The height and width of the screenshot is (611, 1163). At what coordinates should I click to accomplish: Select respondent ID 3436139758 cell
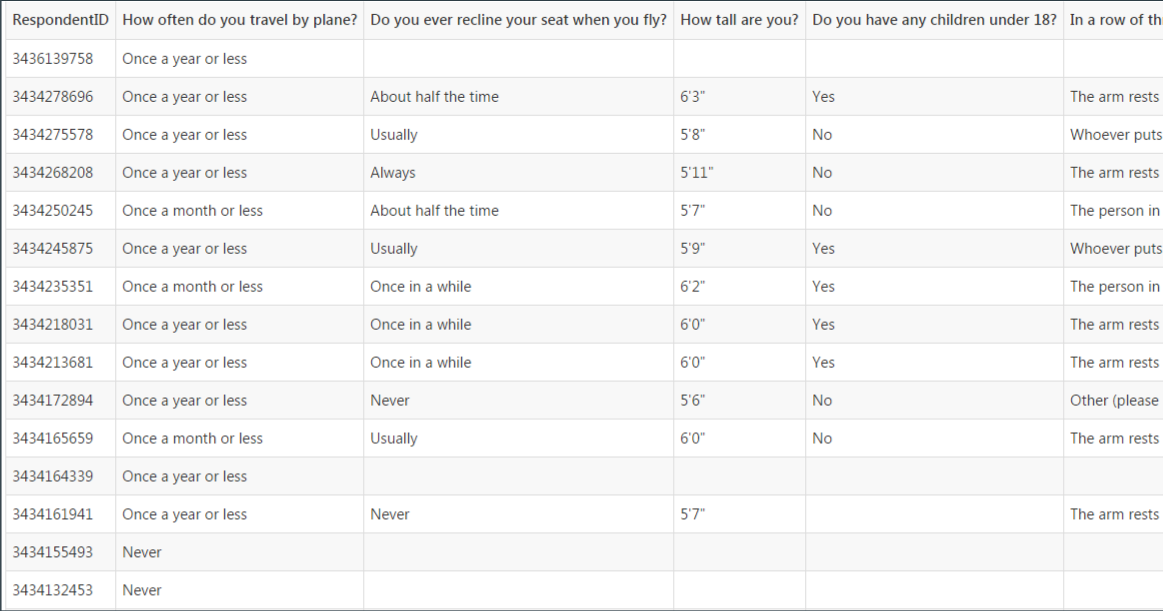pos(61,58)
